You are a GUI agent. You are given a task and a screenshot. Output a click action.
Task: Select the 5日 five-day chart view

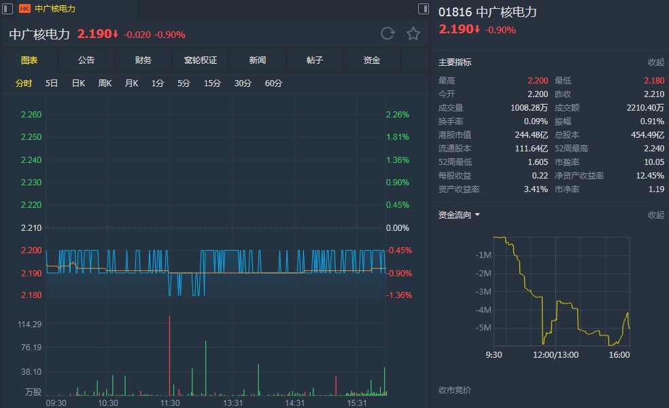click(52, 83)
